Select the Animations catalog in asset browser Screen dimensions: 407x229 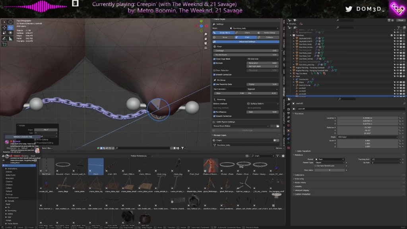[x=12, y=169]
